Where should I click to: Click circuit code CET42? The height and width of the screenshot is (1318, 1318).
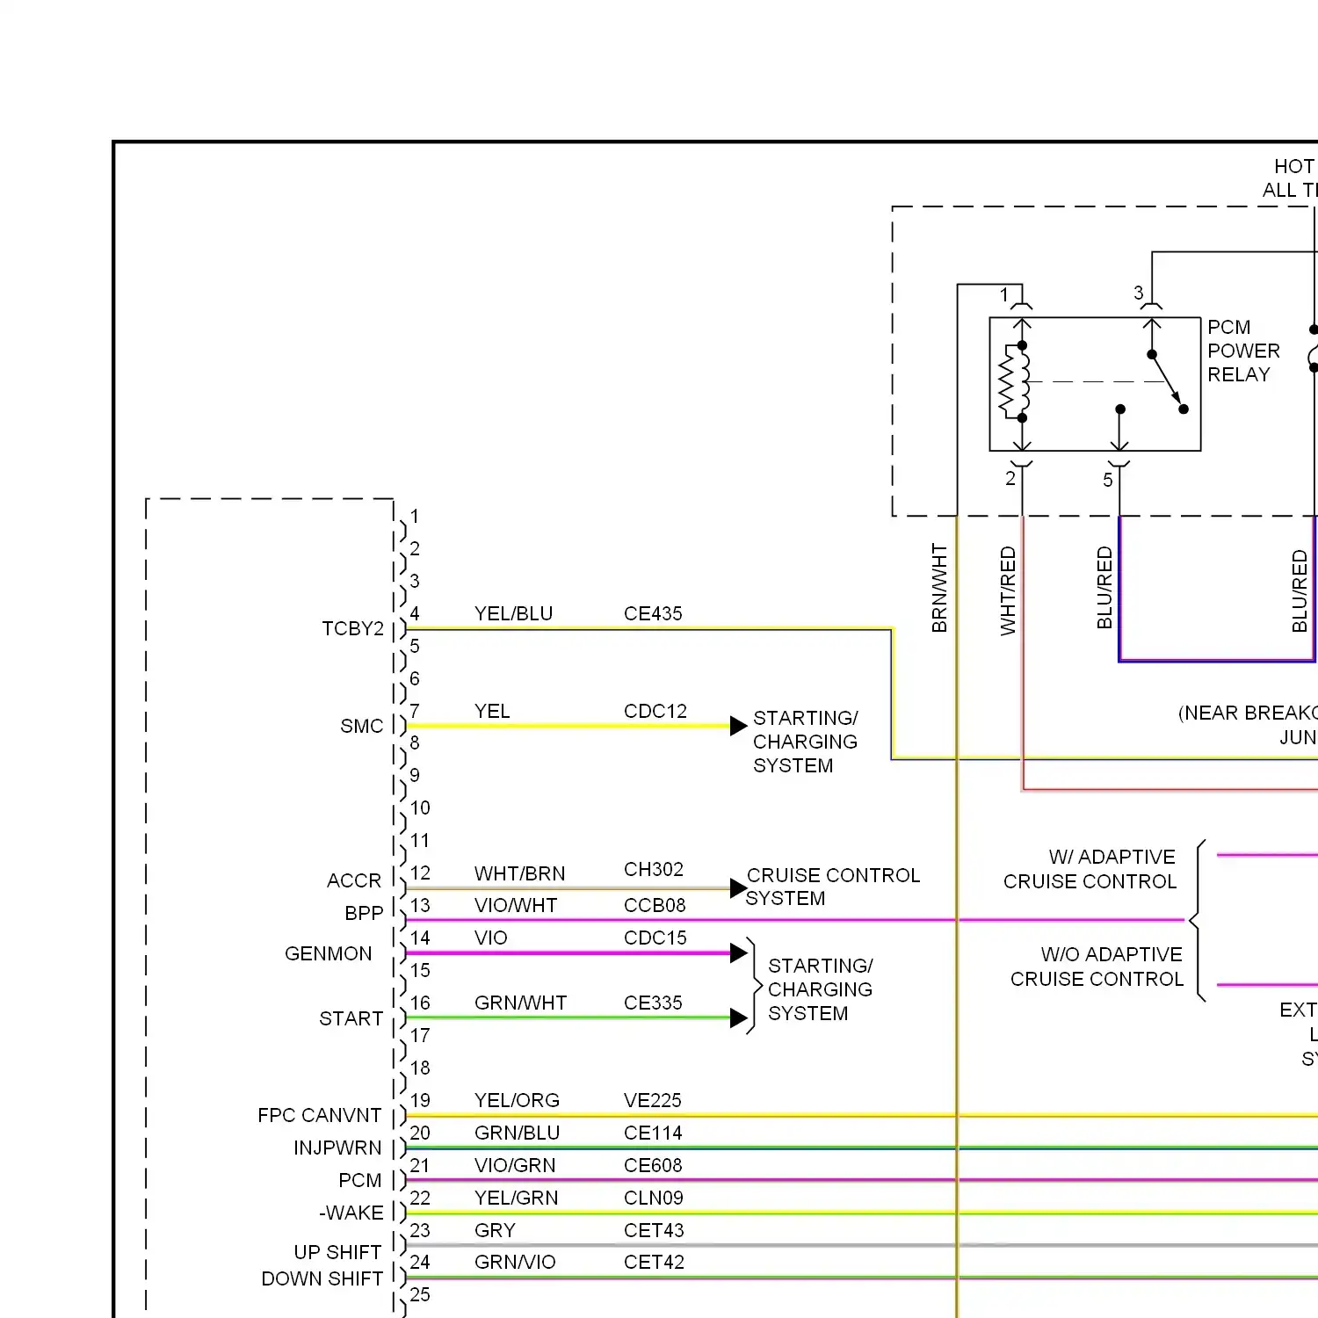tap(654, 1262)
